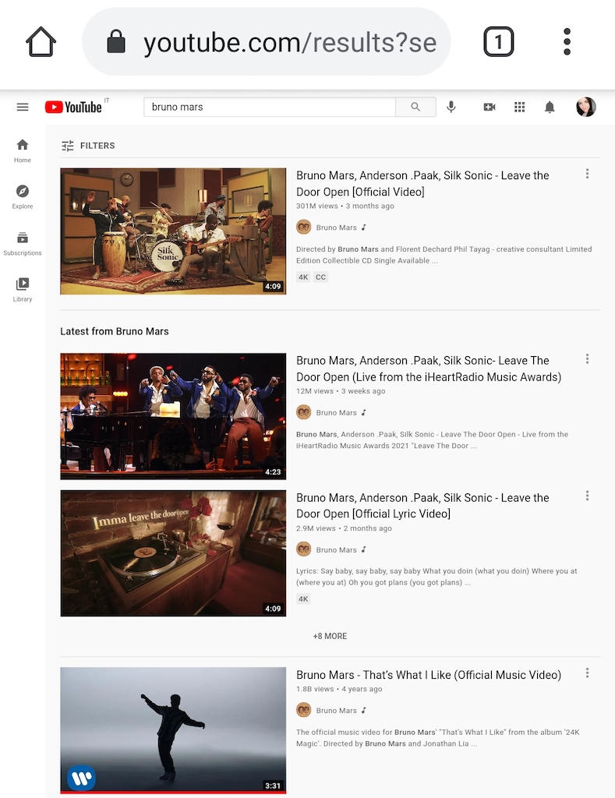The width and height of the screenshot is (615, 798).
Task: Open the account profile avatar
Action: coord(586,107)
